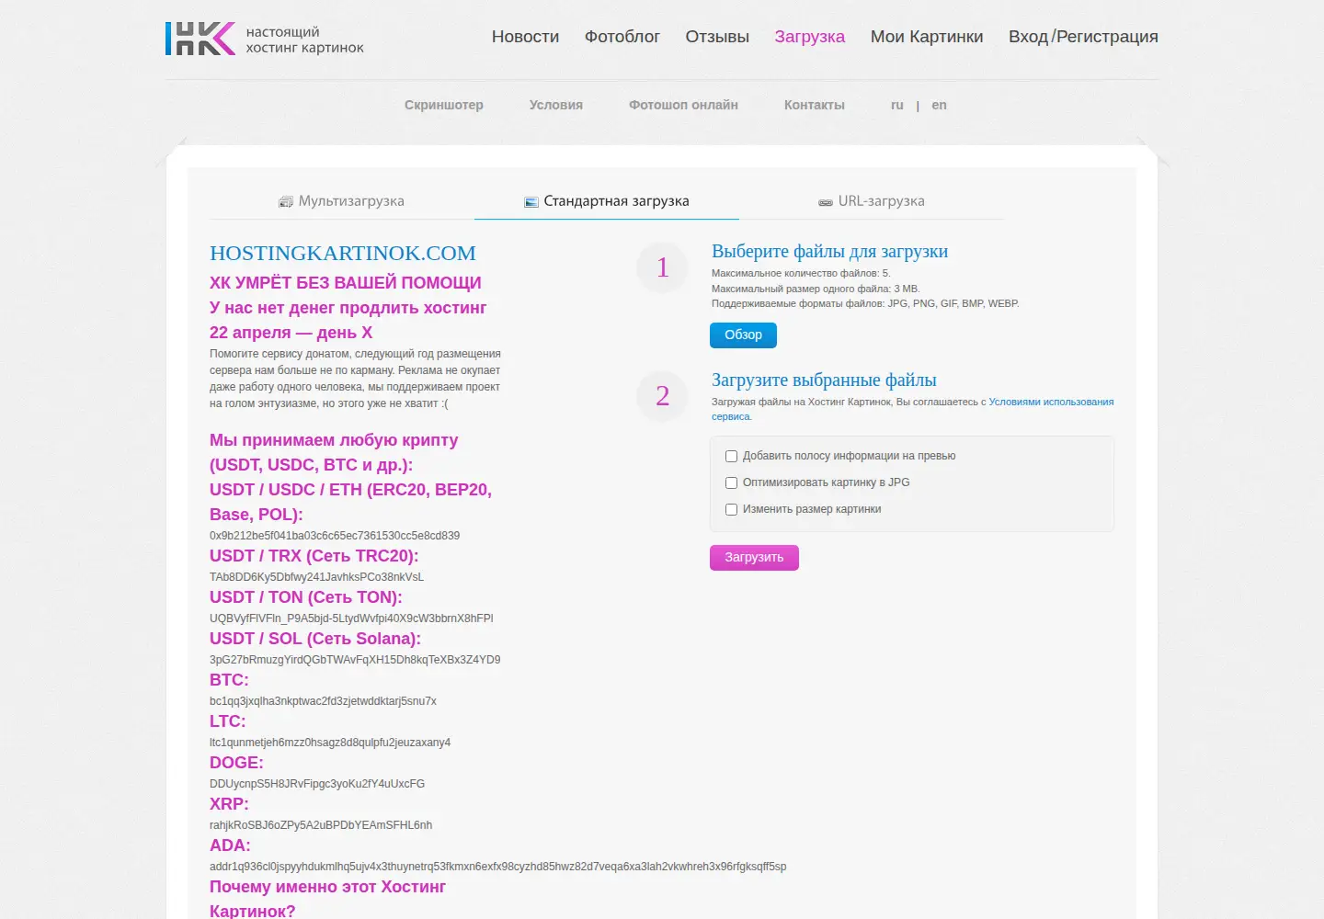1324x919 pixels.
Task: Click the Мультизагрузка tab icon
Action: click(286, 202)
